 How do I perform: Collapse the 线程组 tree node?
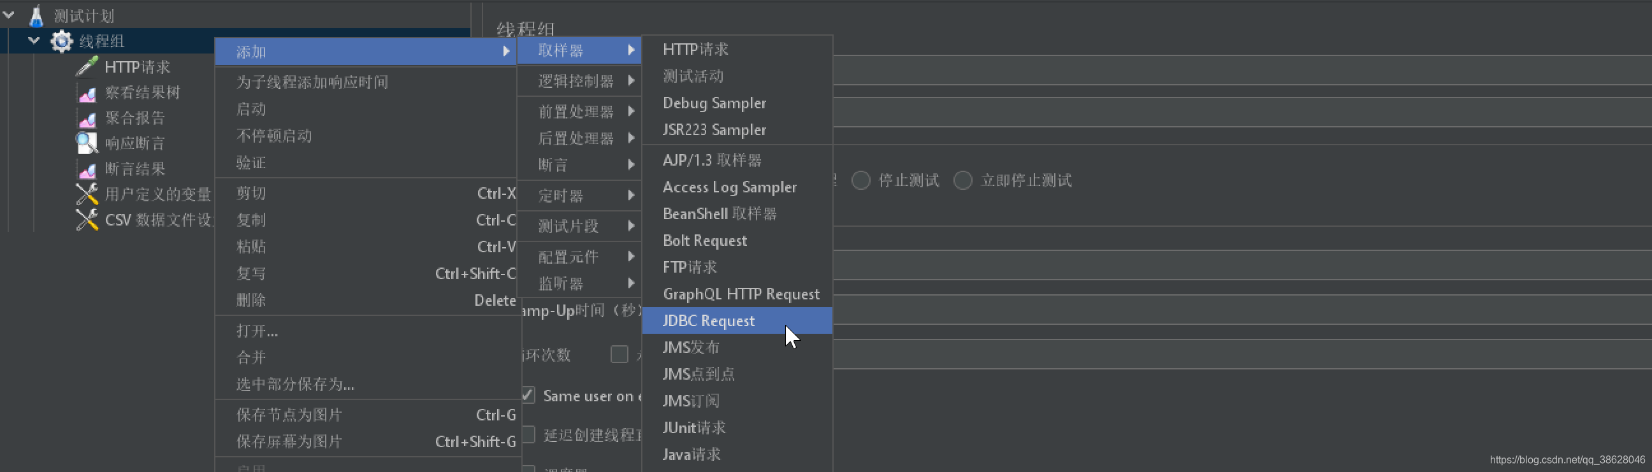(x=34, y=40)
